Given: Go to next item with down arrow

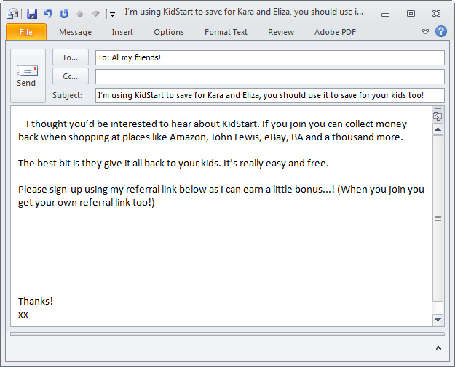Looking at the screenshot, I should click(96, 14).
